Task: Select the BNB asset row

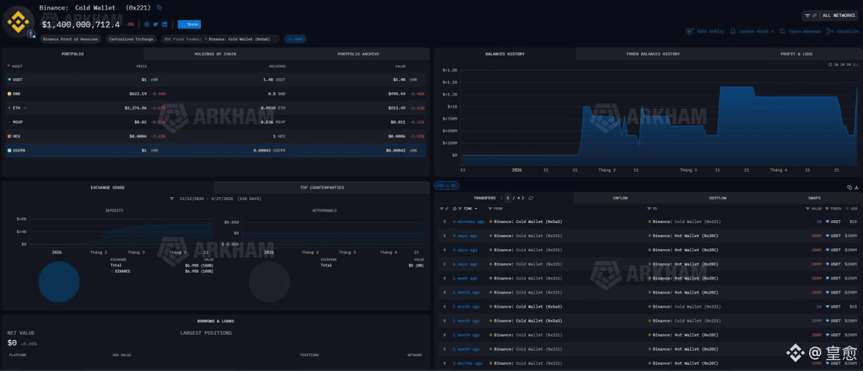Action: point(215,94)
